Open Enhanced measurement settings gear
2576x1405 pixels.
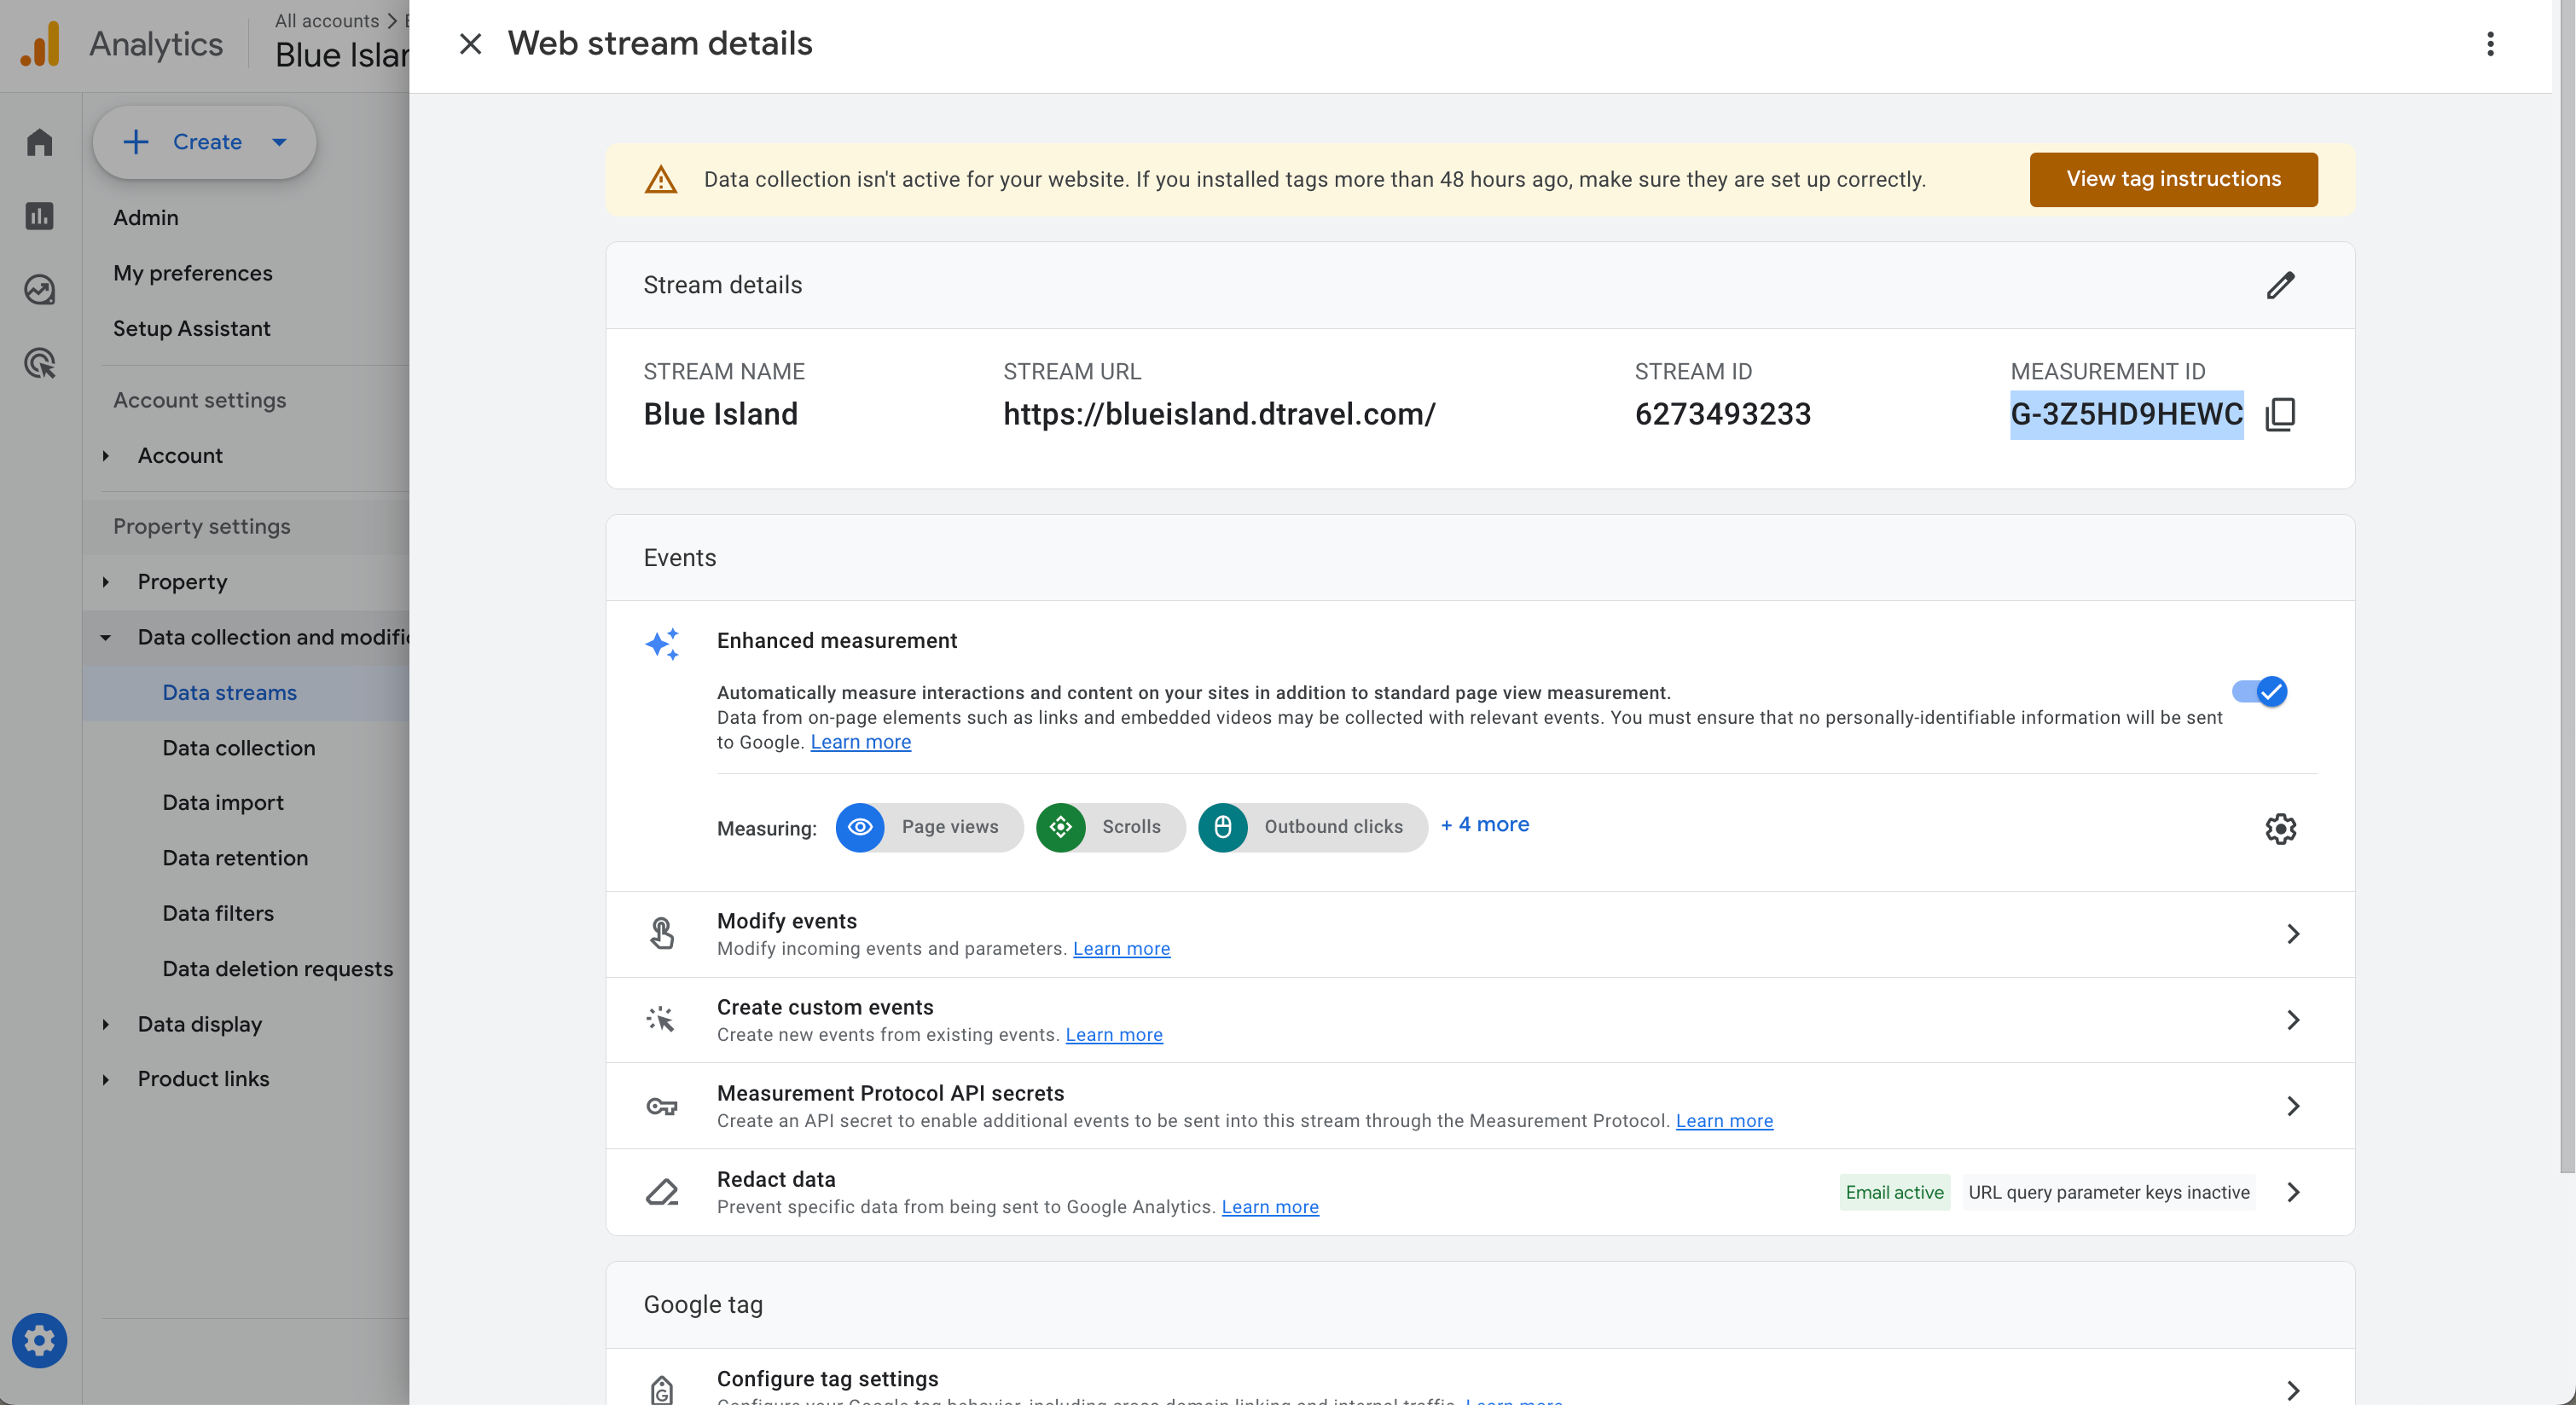[2280, 829]
